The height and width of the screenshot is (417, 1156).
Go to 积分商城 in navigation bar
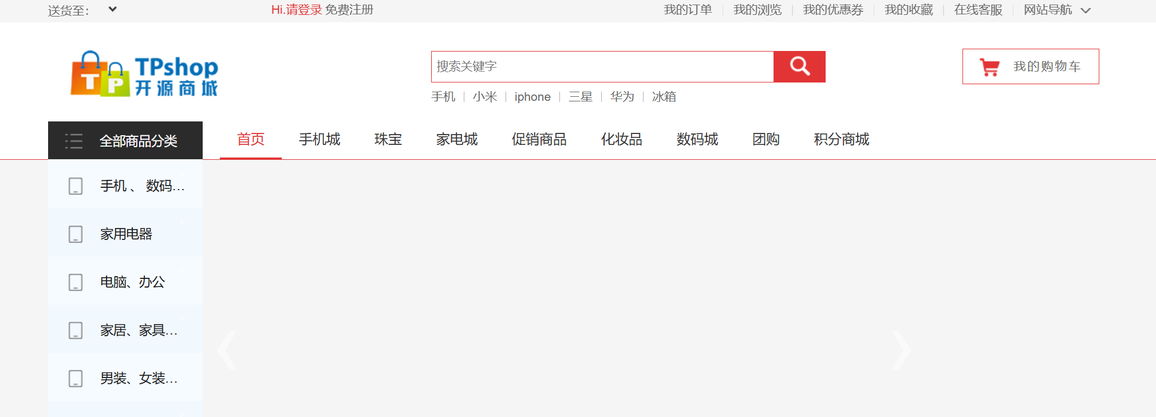point(841,139)
